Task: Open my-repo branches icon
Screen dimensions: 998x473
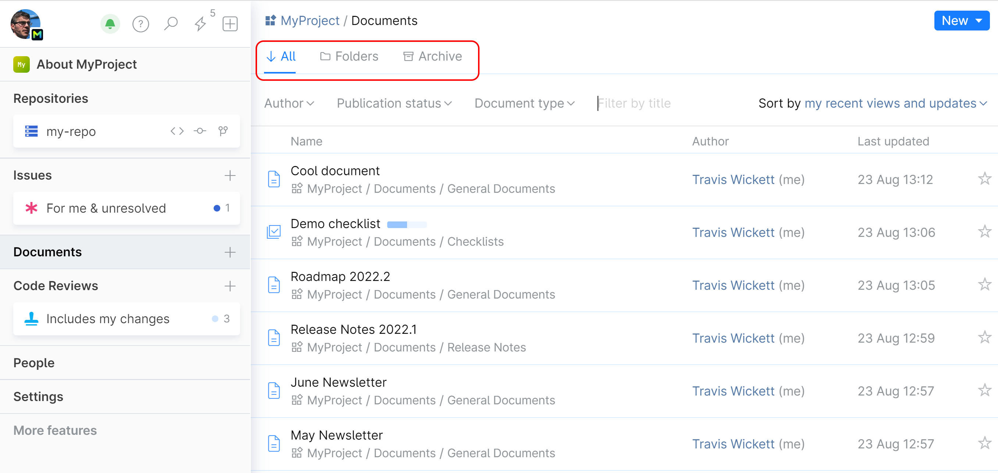Action: pos(223,131)
